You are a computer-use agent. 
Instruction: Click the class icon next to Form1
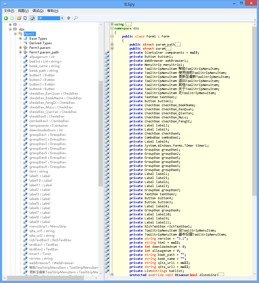click(20, 34)
